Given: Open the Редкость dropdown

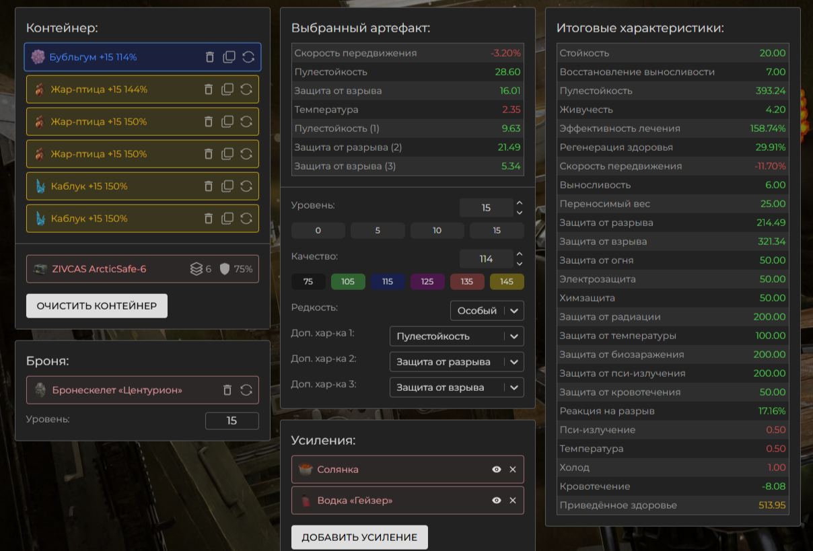Looking at the screenshot, I should coord(487,311).
